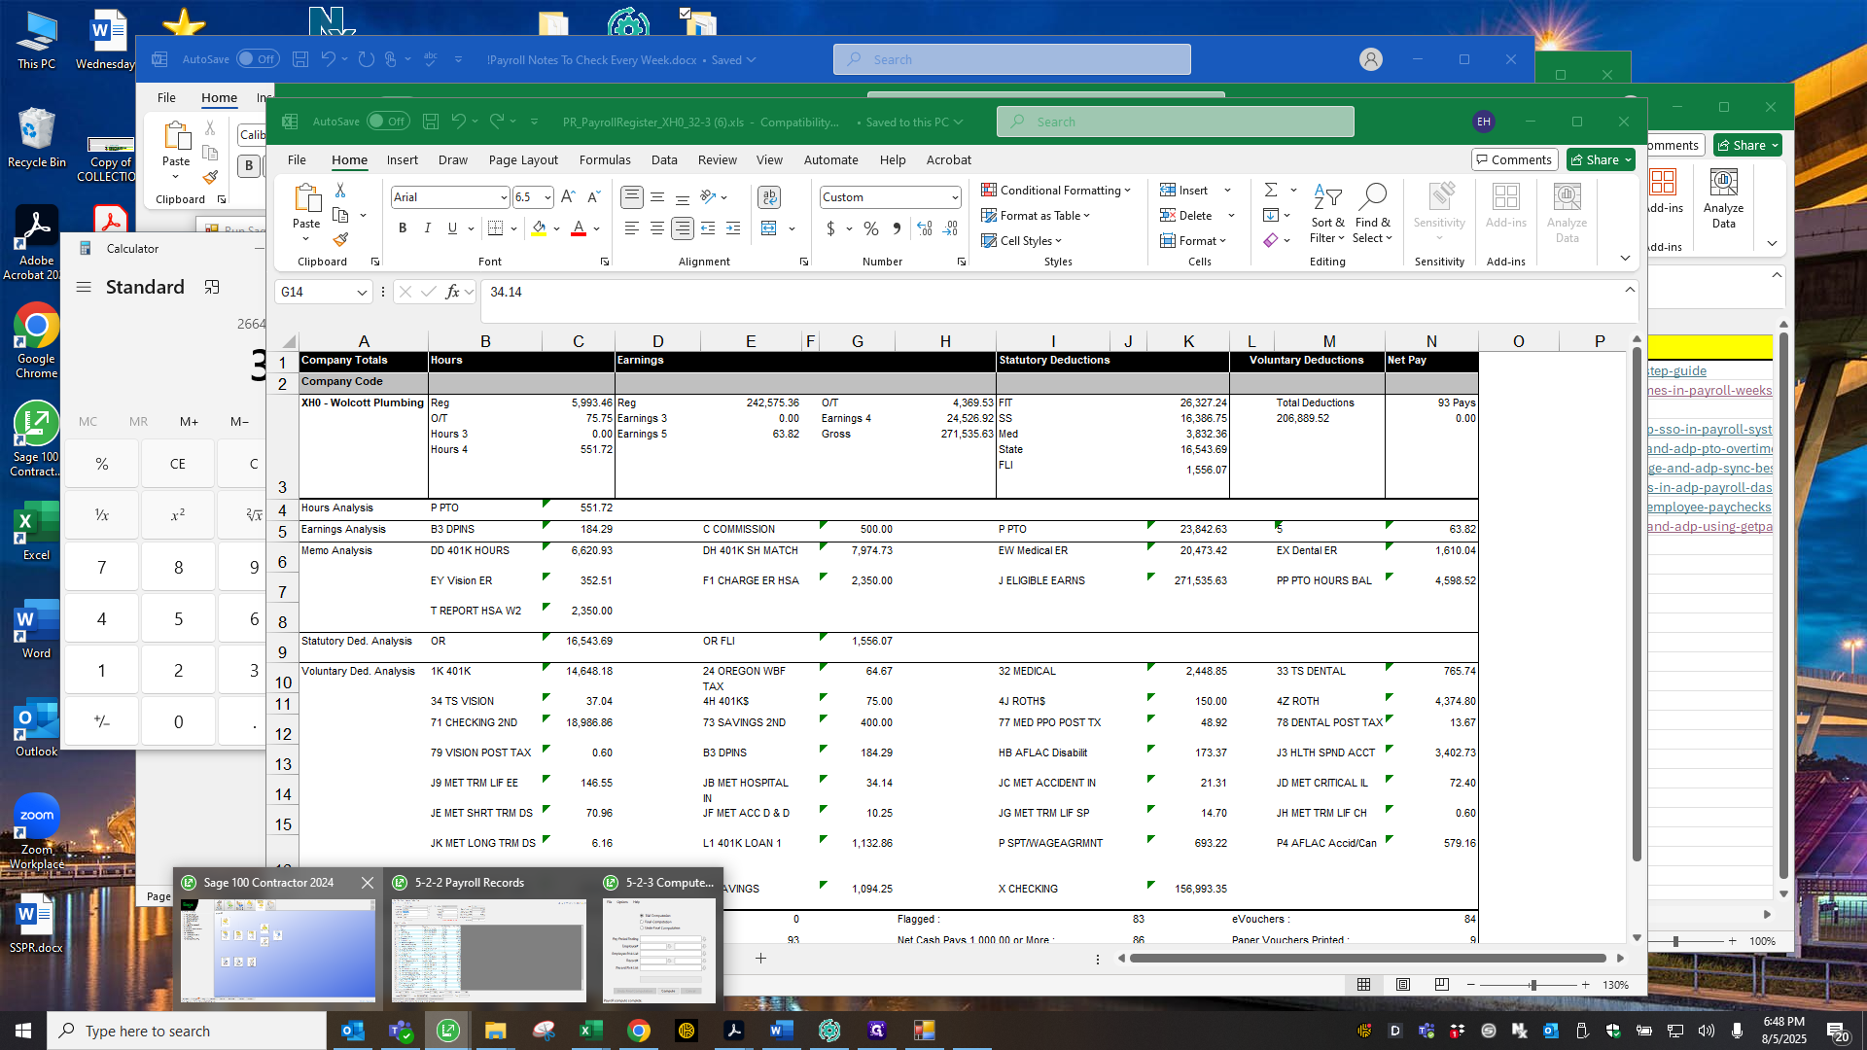The height and width of the screenshot is (1050, 1867).
Task: Adjust the Excel zoom slider handle
Action: click(x=1533, y=985)
